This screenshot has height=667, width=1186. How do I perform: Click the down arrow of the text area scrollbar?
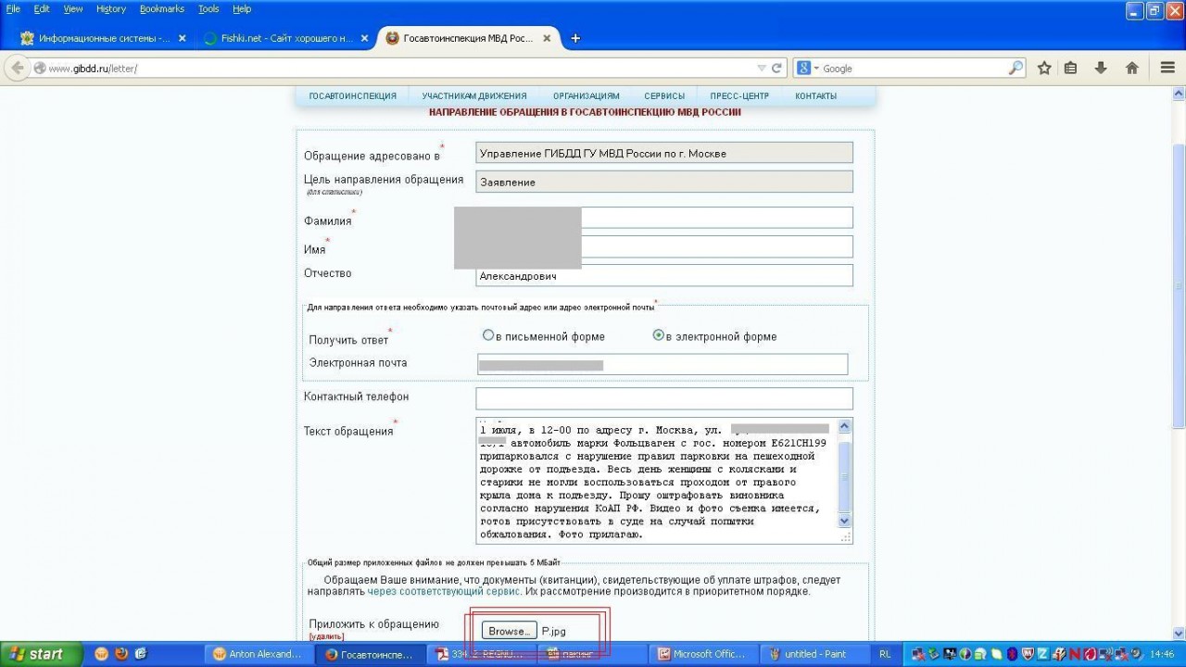pyautogui.click(x=844, y=522)
